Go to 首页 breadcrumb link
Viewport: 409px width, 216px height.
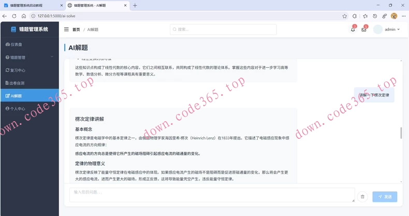coord(76,30)
